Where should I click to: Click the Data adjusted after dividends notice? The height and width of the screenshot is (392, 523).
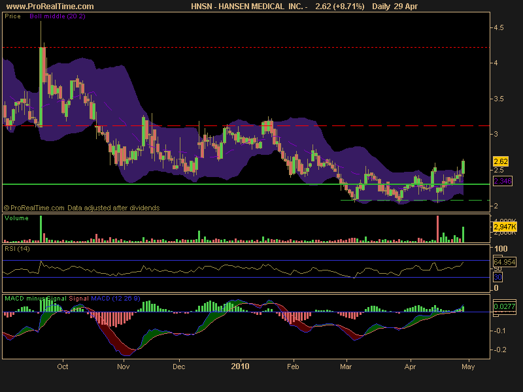[113, 208]
